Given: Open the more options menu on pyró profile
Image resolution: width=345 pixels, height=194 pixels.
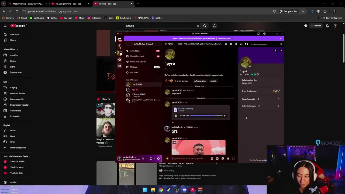Looking at the screenshot, I should click(x=281, y=50).
